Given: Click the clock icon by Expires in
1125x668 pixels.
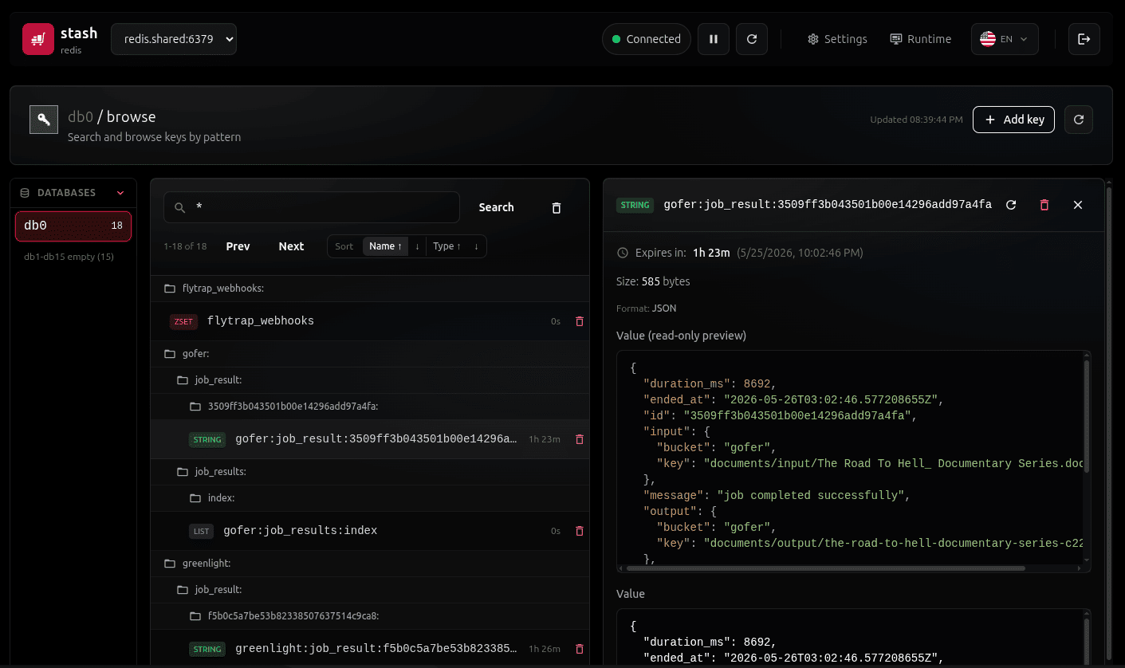Looking at the screenshot, I should [x=623, y=253].
